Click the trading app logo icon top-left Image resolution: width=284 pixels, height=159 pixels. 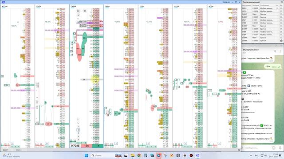[x=3, y=2]
